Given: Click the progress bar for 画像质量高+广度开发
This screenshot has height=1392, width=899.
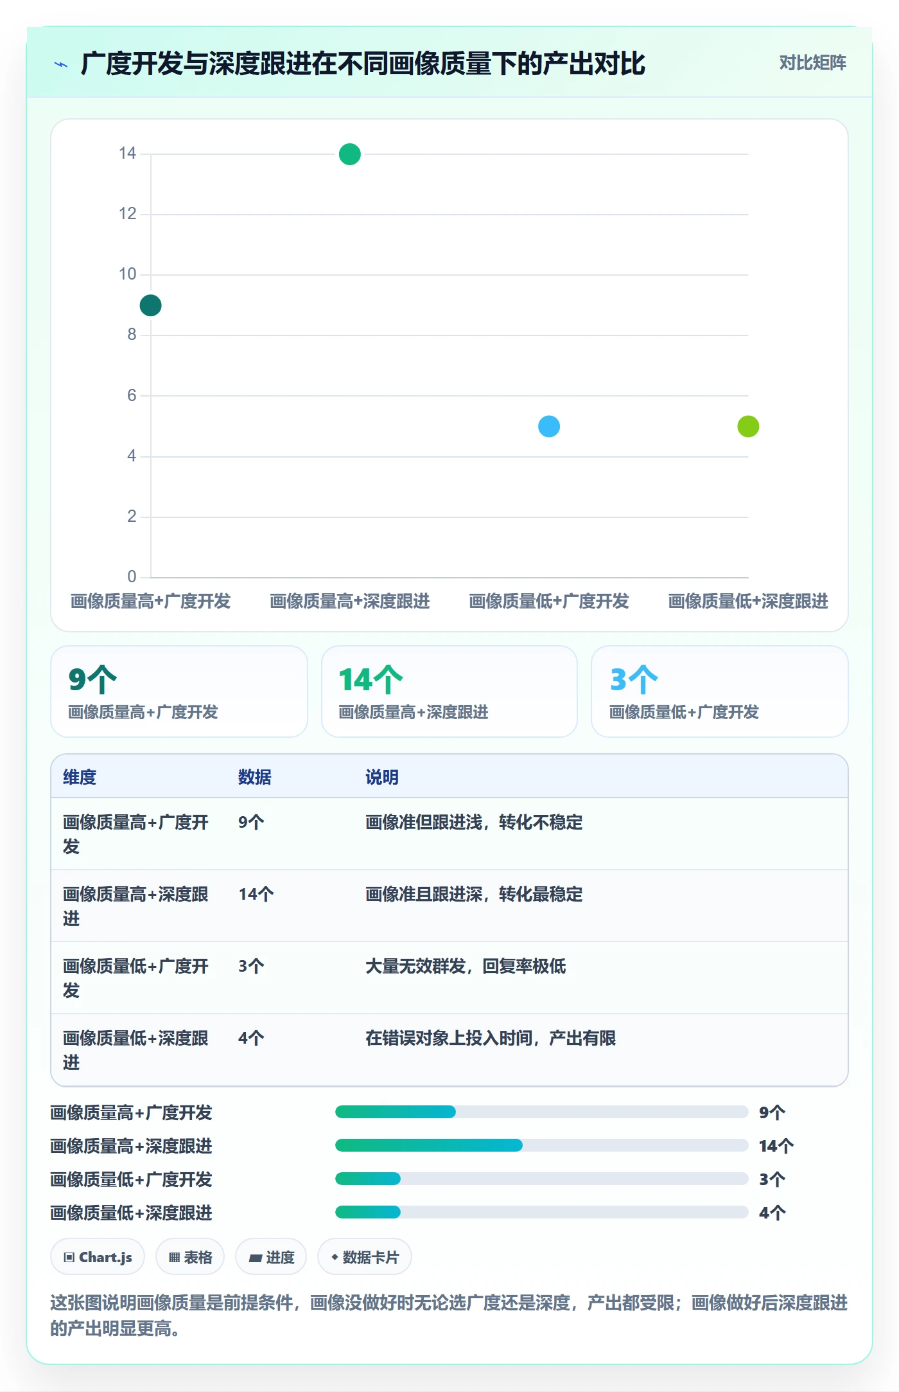Looking at the screenshot, I should (x=541, y=1112).
